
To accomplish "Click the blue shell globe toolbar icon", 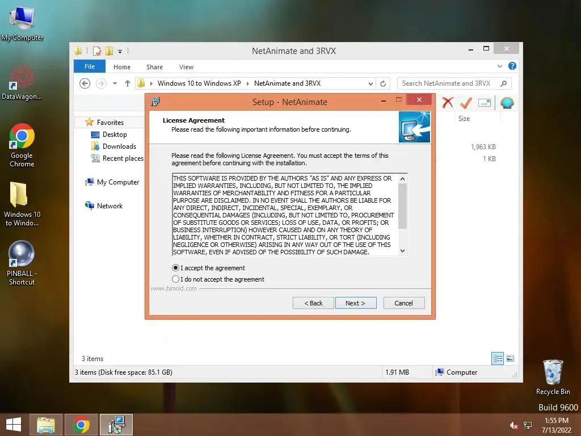I will click(507, 103).
